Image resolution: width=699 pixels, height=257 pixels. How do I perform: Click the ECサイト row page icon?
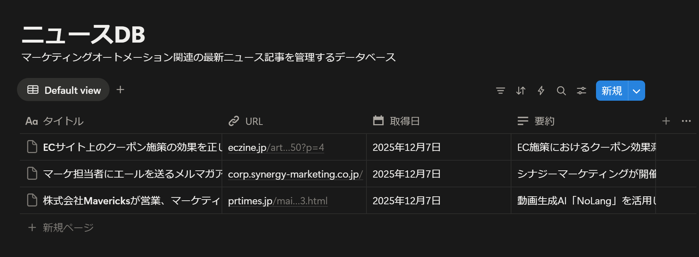click(32, 147)
